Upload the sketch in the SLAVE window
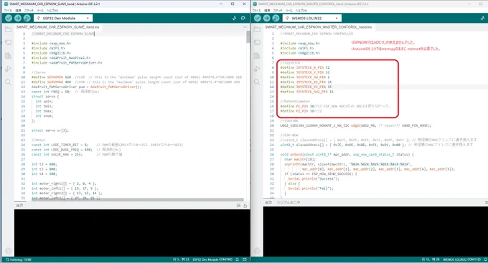Image resolution: width=488 pixels, height=263 pixels. 18,18
